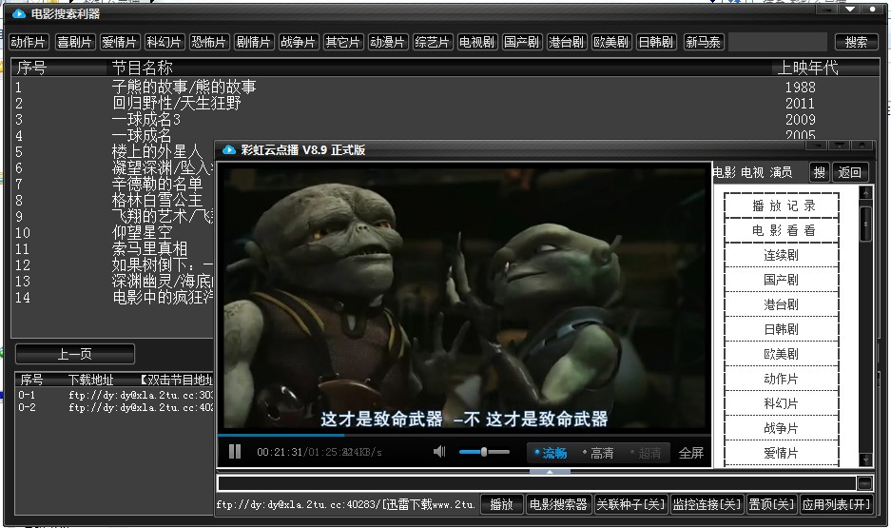
Task: Select 动漫片 category in search window
Action: 388,42
